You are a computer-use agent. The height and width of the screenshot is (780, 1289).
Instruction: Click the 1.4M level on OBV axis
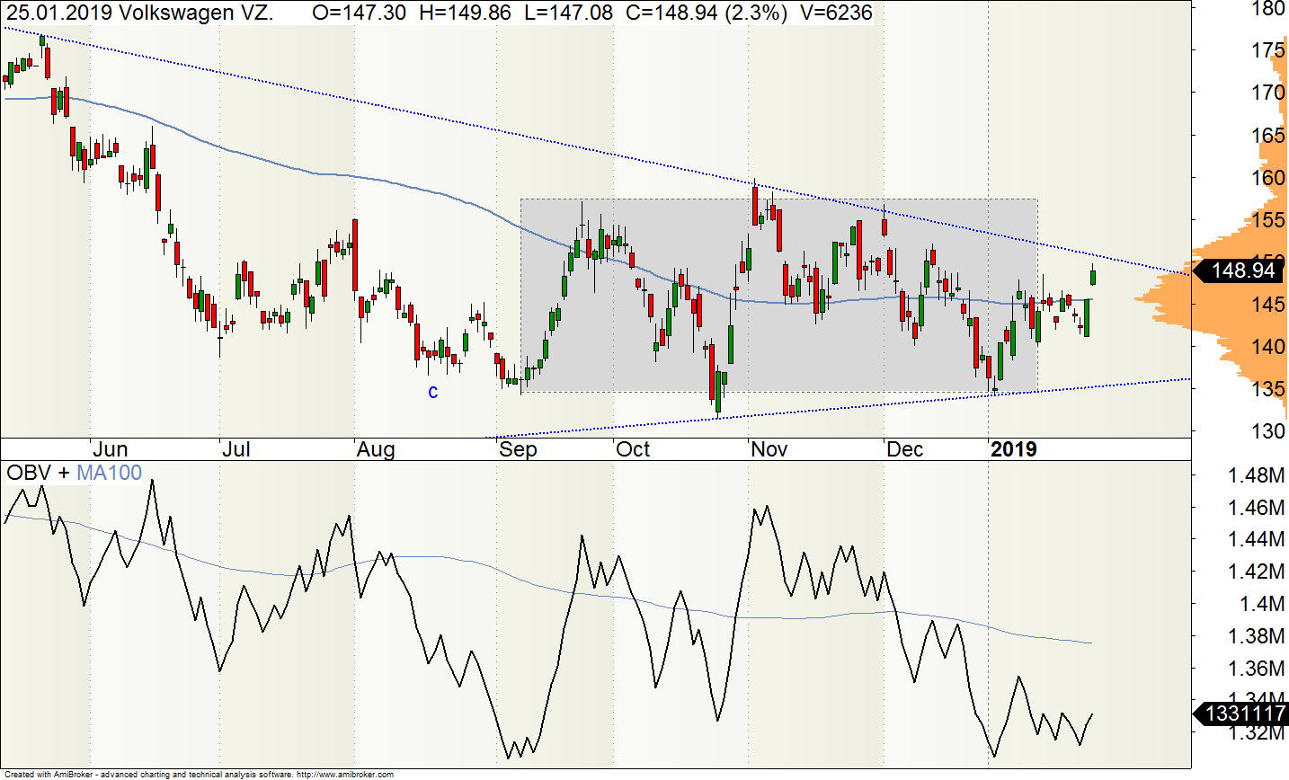(1262, 604)
